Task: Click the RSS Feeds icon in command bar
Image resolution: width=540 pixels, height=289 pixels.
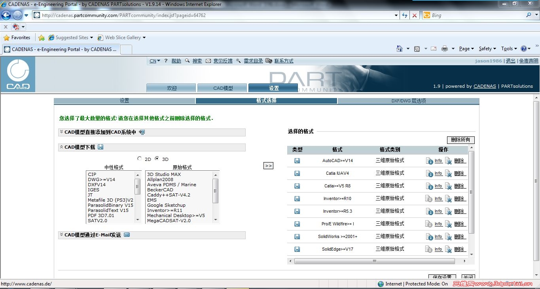Action: pyautogui.click(x=417, y=49)
